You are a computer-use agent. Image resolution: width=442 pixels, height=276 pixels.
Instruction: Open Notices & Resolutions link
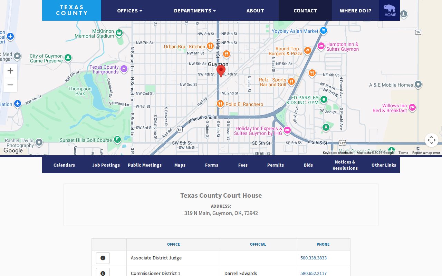point(345,165)
